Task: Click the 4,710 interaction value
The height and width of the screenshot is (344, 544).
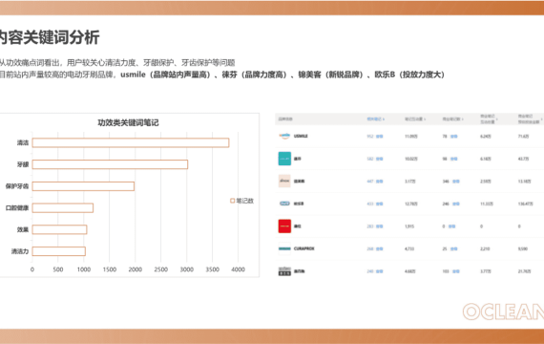Action: click(x=409, y=248)
